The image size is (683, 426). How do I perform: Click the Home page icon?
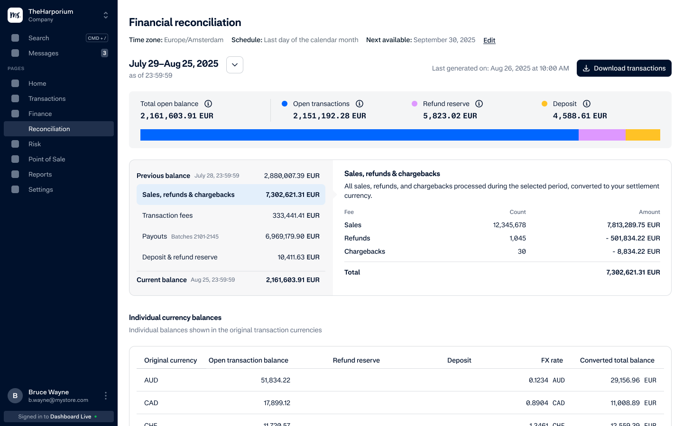pyautogui.click(x=15, y=83)
